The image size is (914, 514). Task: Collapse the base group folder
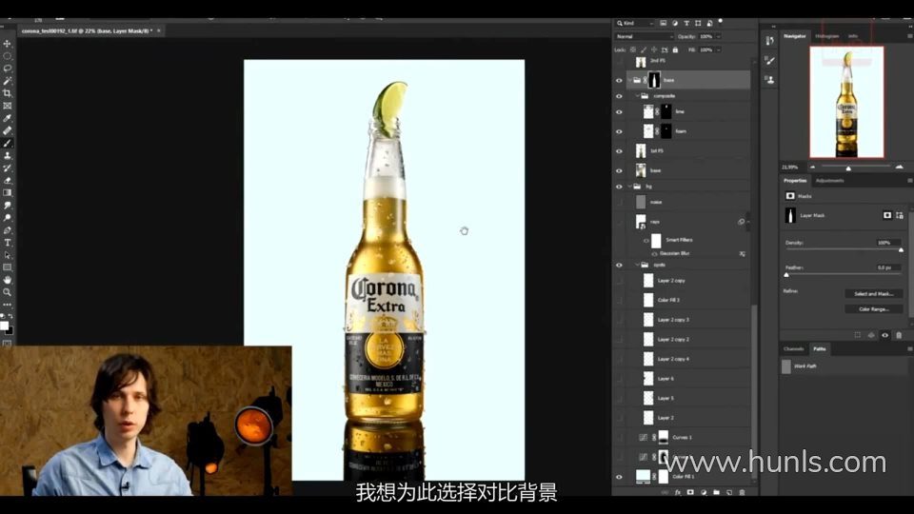630,80
